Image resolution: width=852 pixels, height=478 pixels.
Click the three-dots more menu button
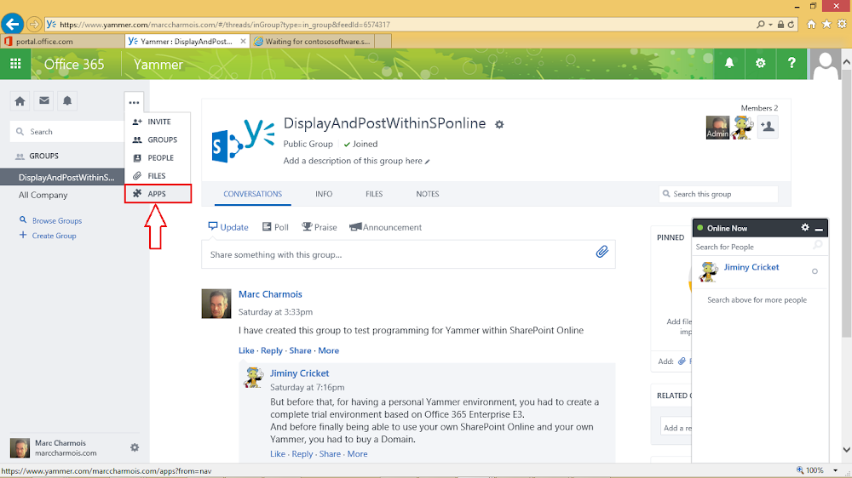tap(134, 102)
